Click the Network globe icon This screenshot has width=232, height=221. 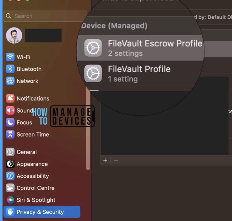click(x=10, y=81)
